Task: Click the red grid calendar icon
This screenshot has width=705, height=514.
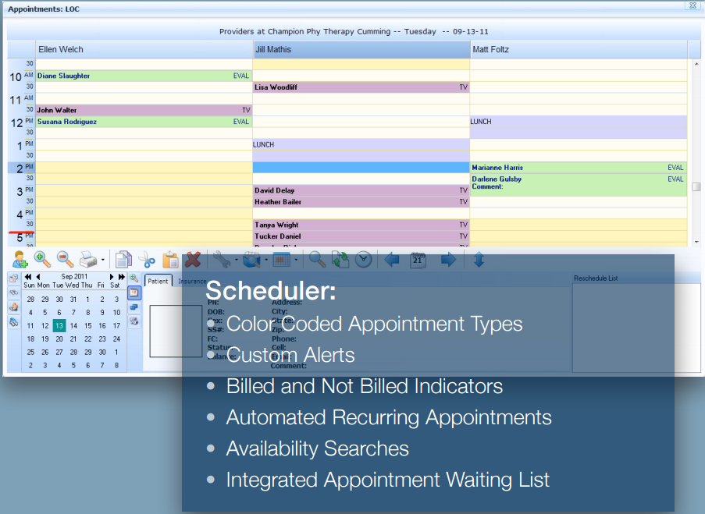Action: pos(282,260)
